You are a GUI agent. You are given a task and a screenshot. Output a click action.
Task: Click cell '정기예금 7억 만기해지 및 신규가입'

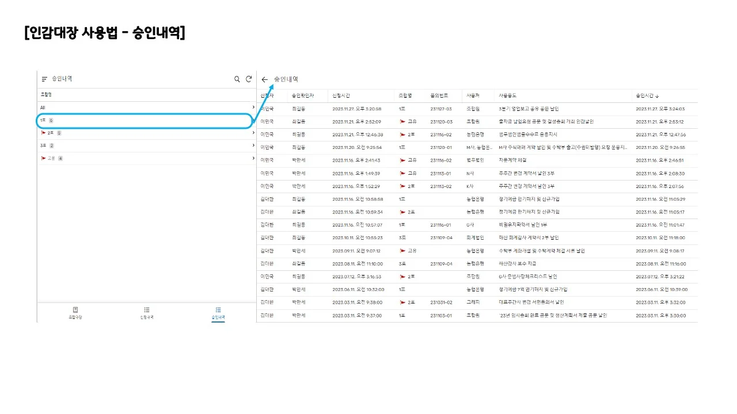[x=533, y=289]
